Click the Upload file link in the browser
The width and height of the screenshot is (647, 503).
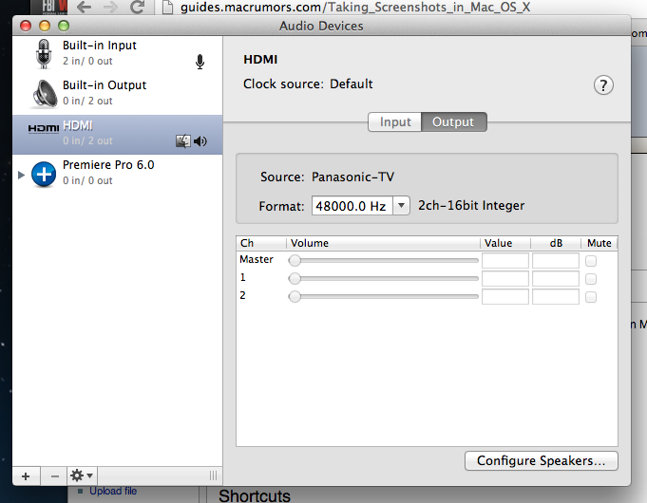tap(113, 491)
